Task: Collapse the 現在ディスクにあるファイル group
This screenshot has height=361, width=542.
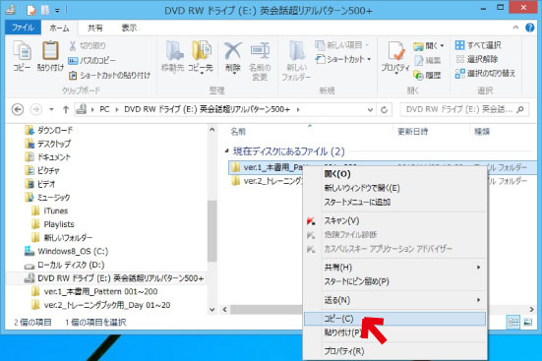Action: pos(227,150)
